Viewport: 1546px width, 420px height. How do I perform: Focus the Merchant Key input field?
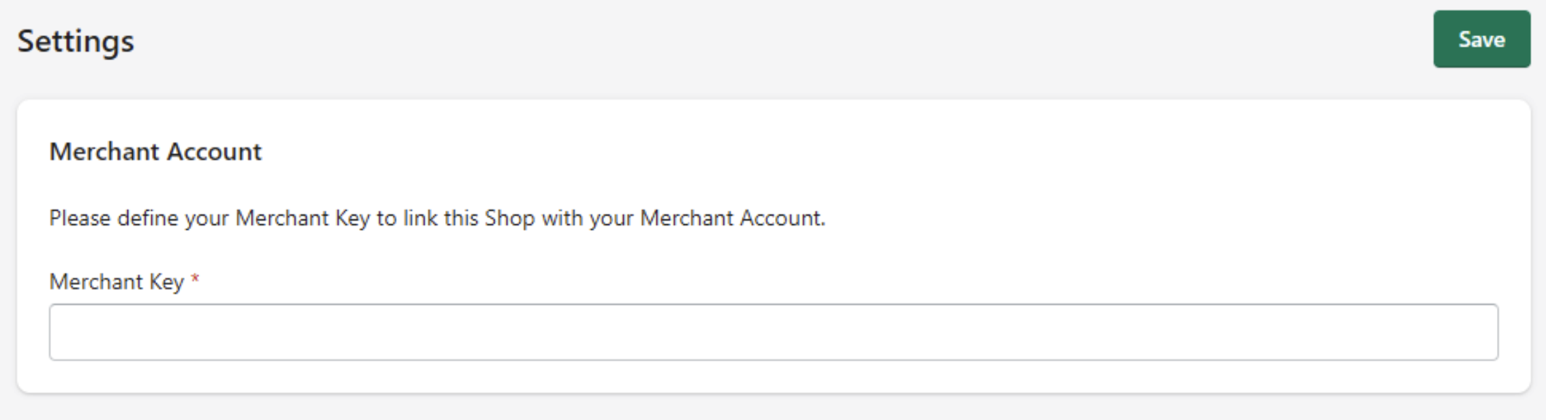click(x=773, y=332)
